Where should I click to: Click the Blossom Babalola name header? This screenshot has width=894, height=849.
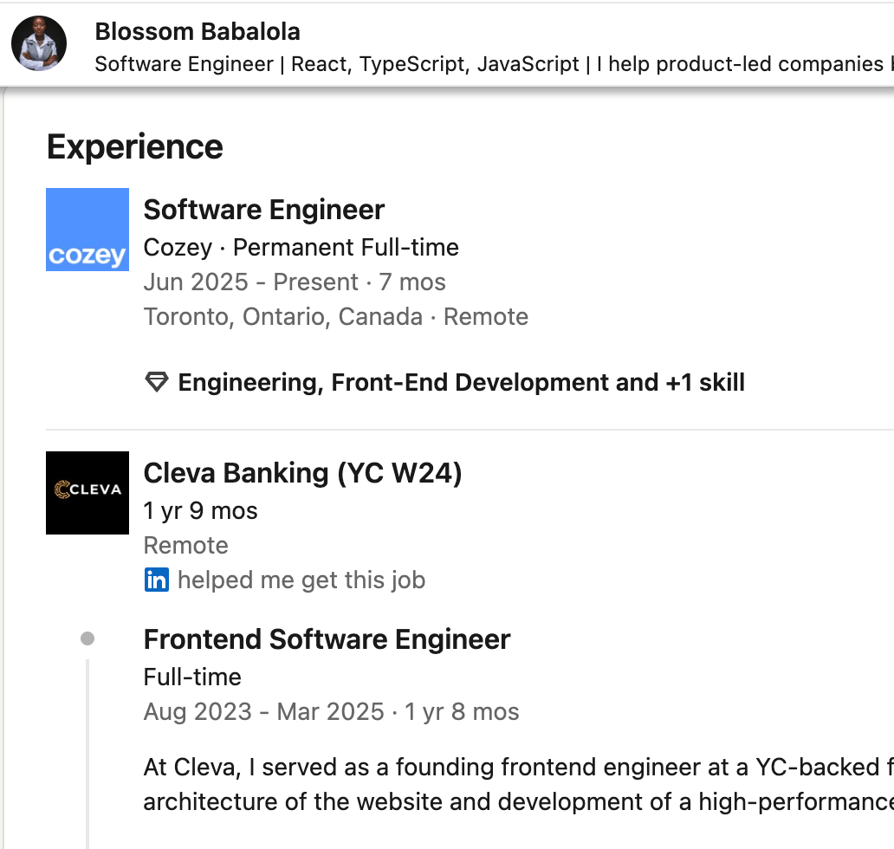[198, 32]
